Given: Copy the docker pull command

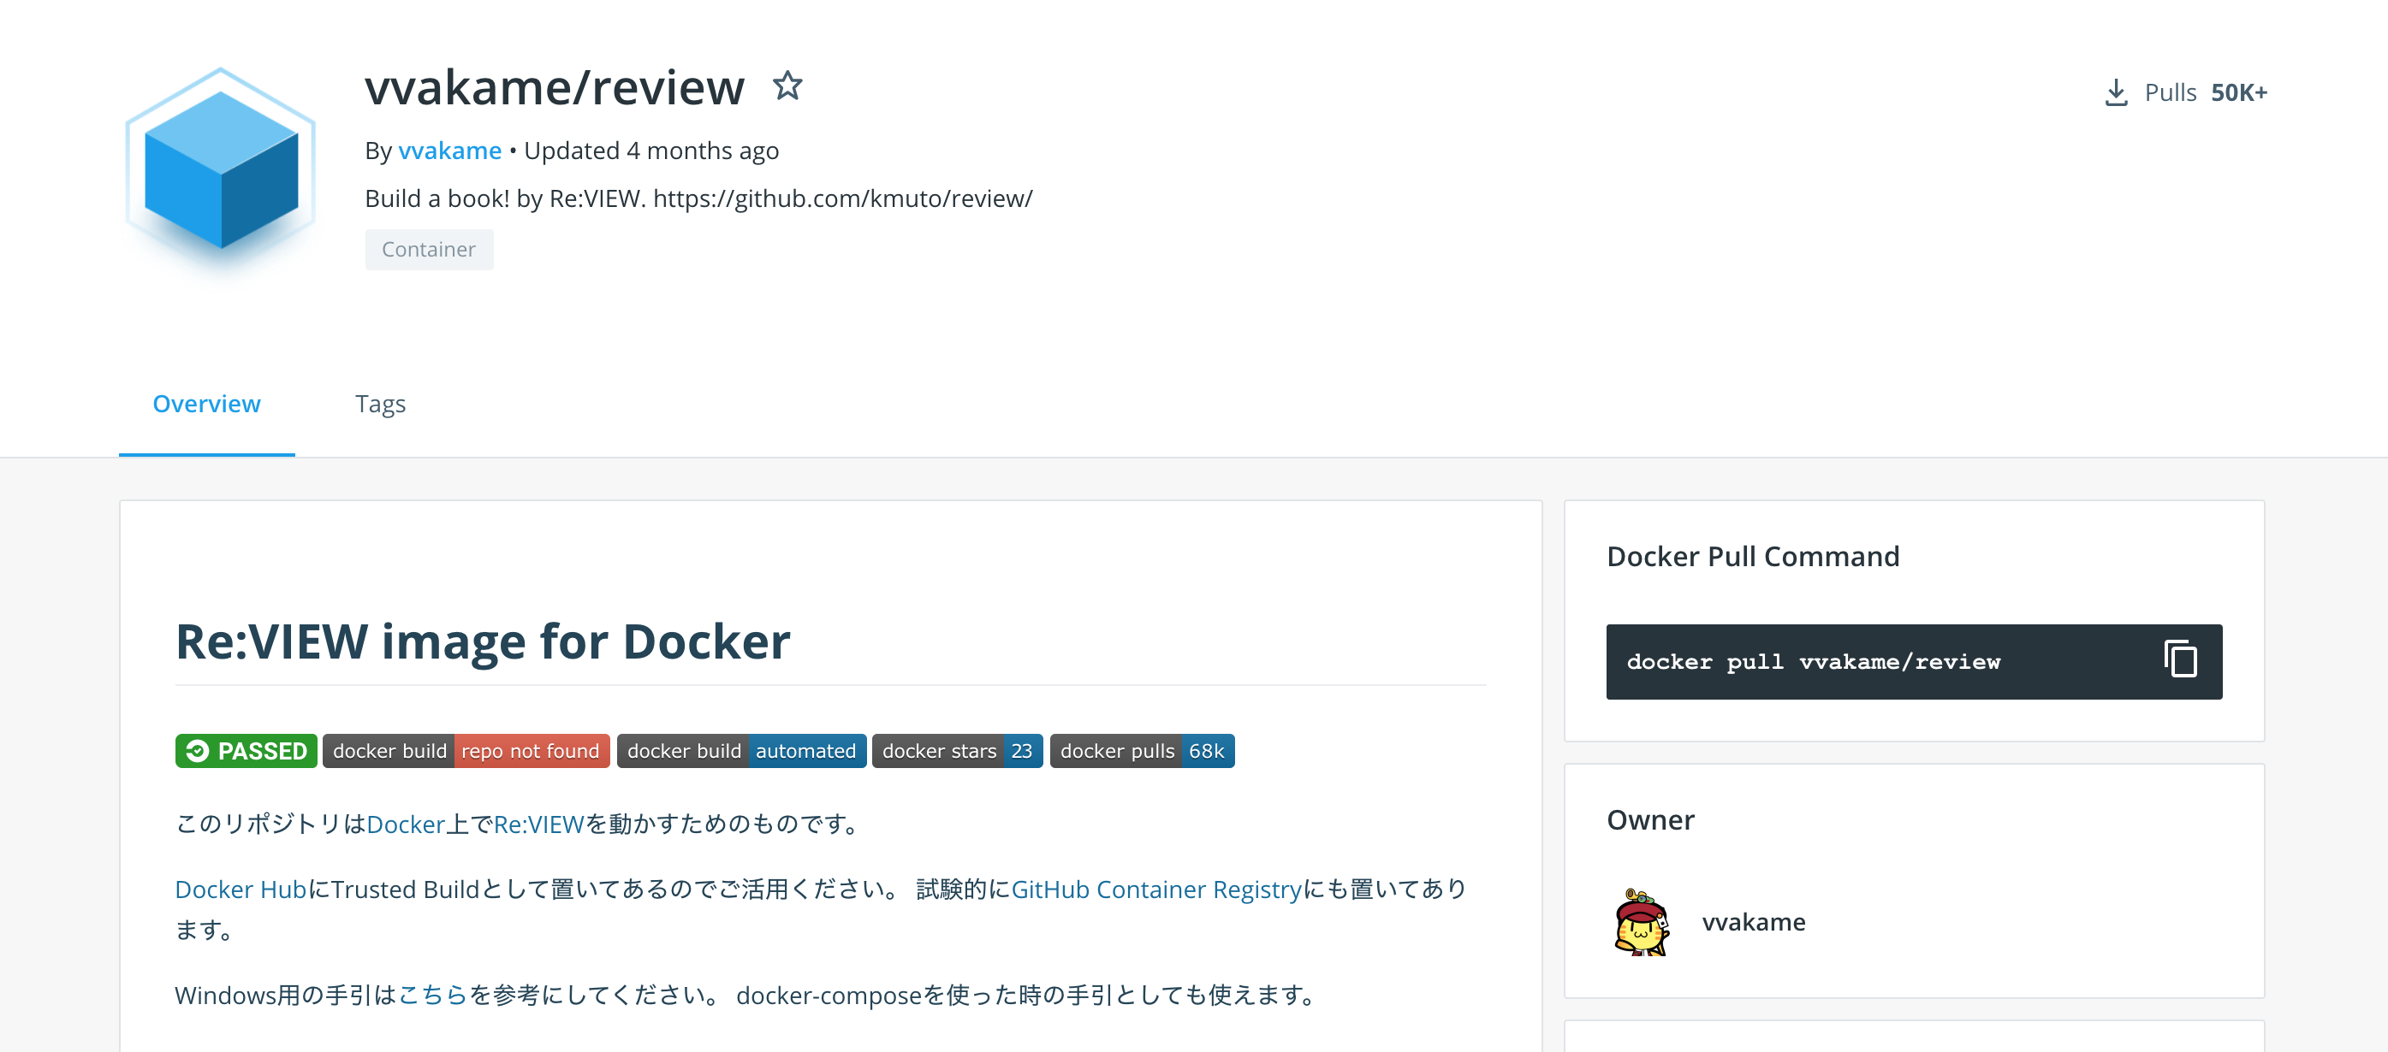Looking at the screenshot, I should [x=2179, y=659].
